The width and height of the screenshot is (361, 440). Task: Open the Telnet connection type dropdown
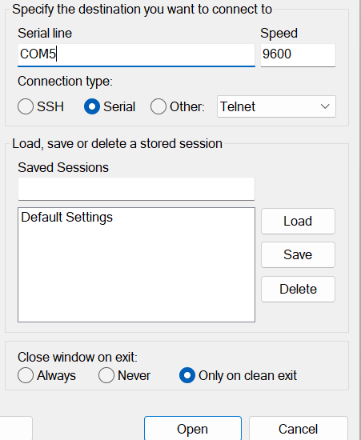[x=276, y=106]
